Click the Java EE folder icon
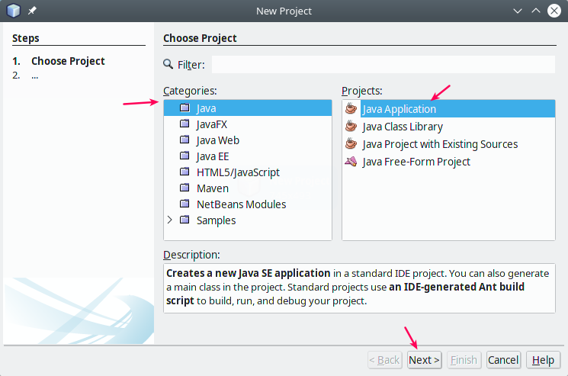The width and height of the screenshot is (568, 376). coord(185,156)
